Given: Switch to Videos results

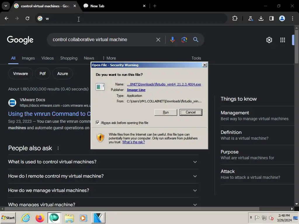Looking at the screenshot, I should [48, 58].
